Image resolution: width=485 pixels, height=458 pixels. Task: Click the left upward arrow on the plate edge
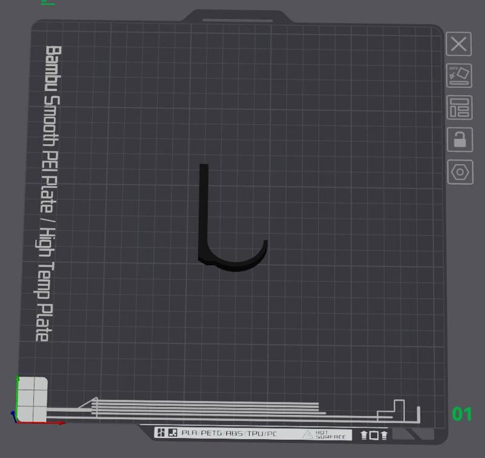tap(364, 434)
